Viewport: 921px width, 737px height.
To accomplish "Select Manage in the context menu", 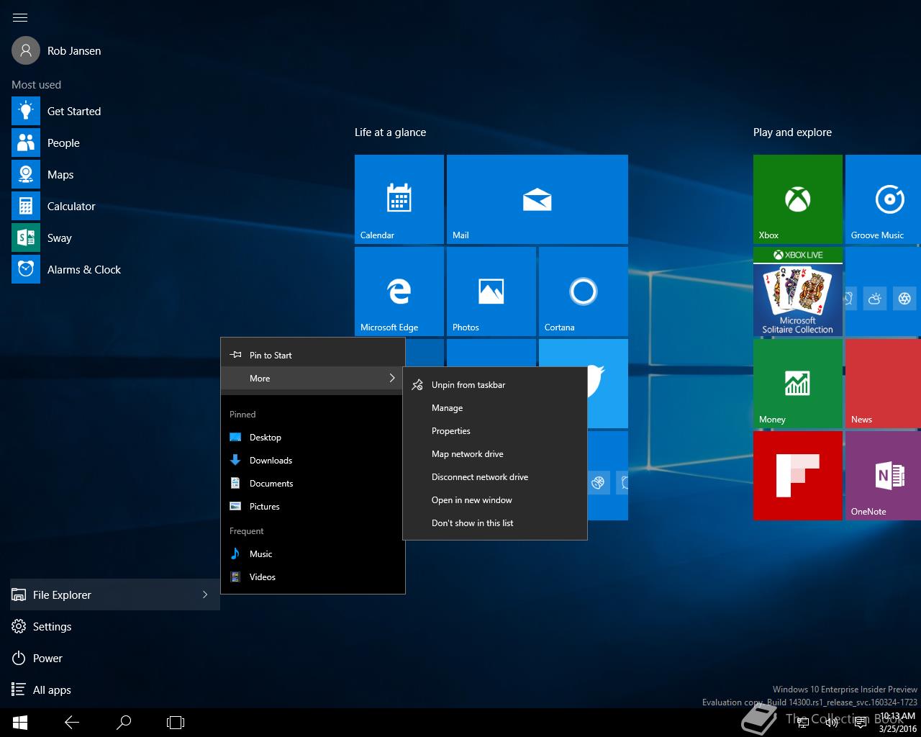I will [495, 407].
